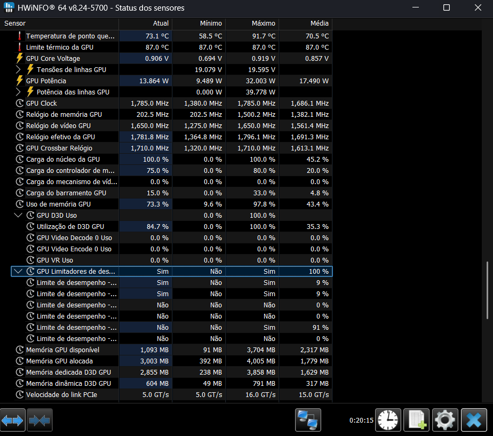Screen dimensions: 493x436
Task: Click thermometer icon of Temperatura de ponto quente
Action: [20, 36]
